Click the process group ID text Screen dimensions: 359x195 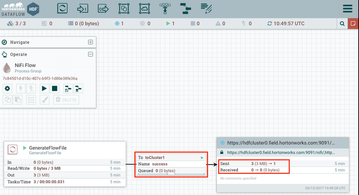tap(40, 78)
